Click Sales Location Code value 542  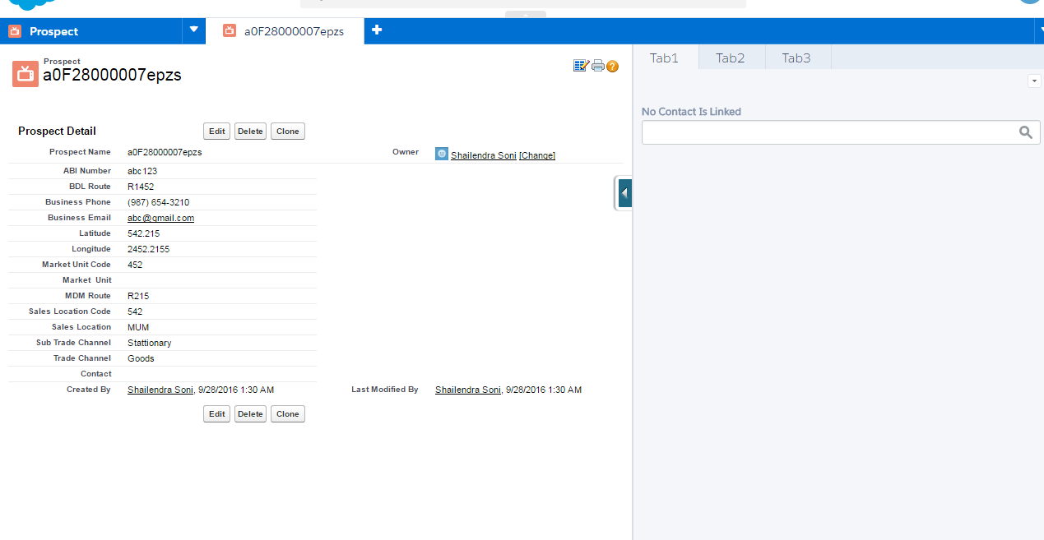click(135, 312)
